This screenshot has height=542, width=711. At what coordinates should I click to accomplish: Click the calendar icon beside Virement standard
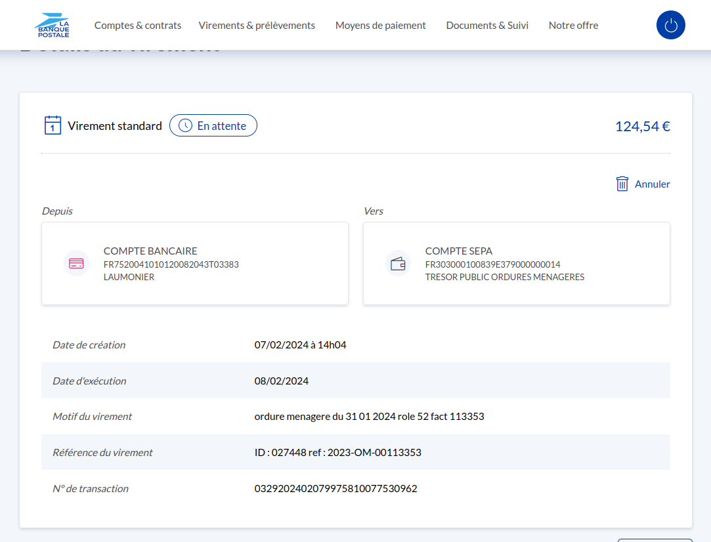53,125
